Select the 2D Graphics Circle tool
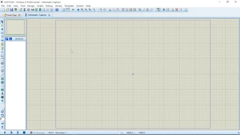 click(2, 82)
